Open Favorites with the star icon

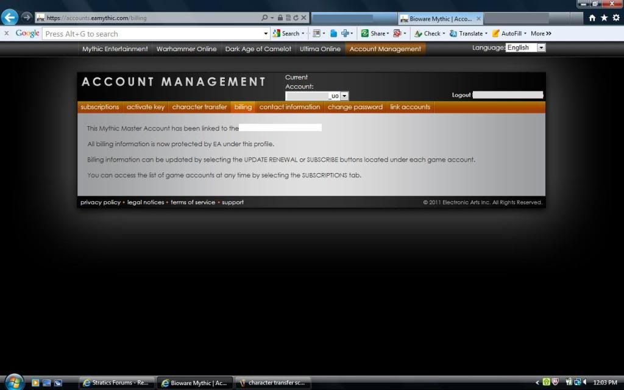pos(604,18)
